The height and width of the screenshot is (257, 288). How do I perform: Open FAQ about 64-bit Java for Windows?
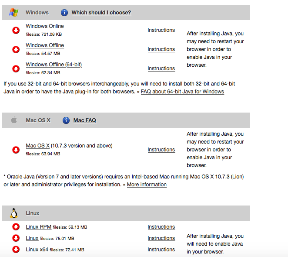coord(182,92)
